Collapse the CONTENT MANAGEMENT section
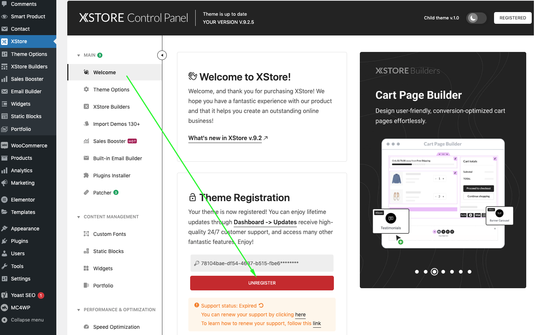 click(79, 217)
